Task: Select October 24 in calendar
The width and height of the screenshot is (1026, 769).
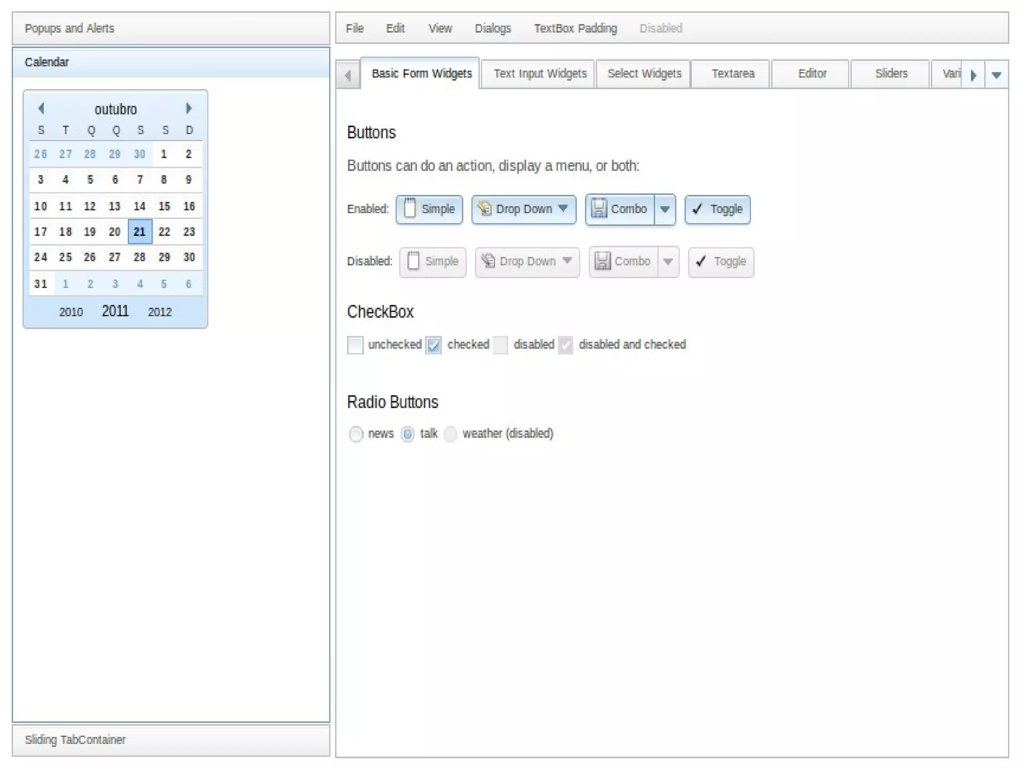Action: coord(41,257)
